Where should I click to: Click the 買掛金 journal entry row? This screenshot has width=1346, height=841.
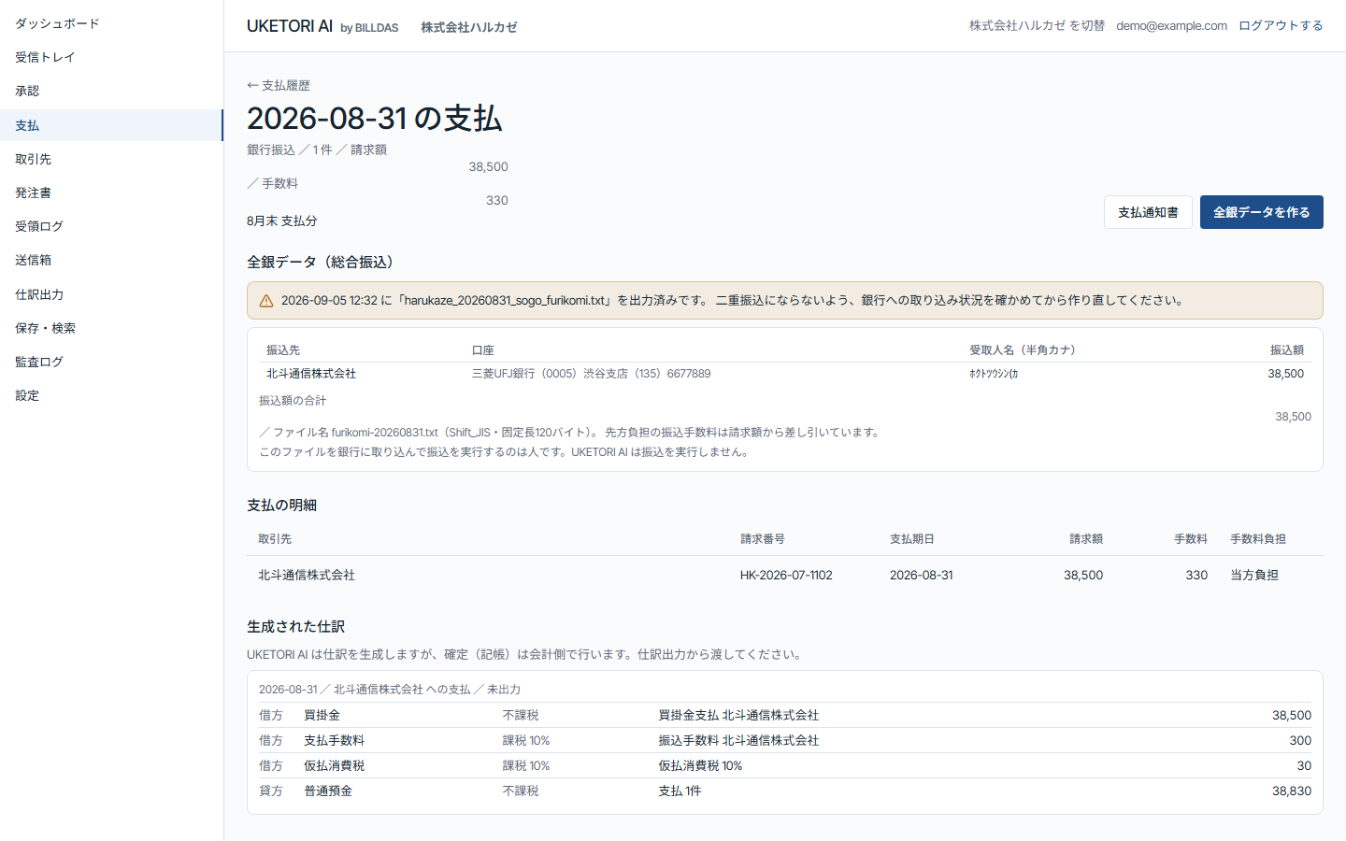point(785,715)
